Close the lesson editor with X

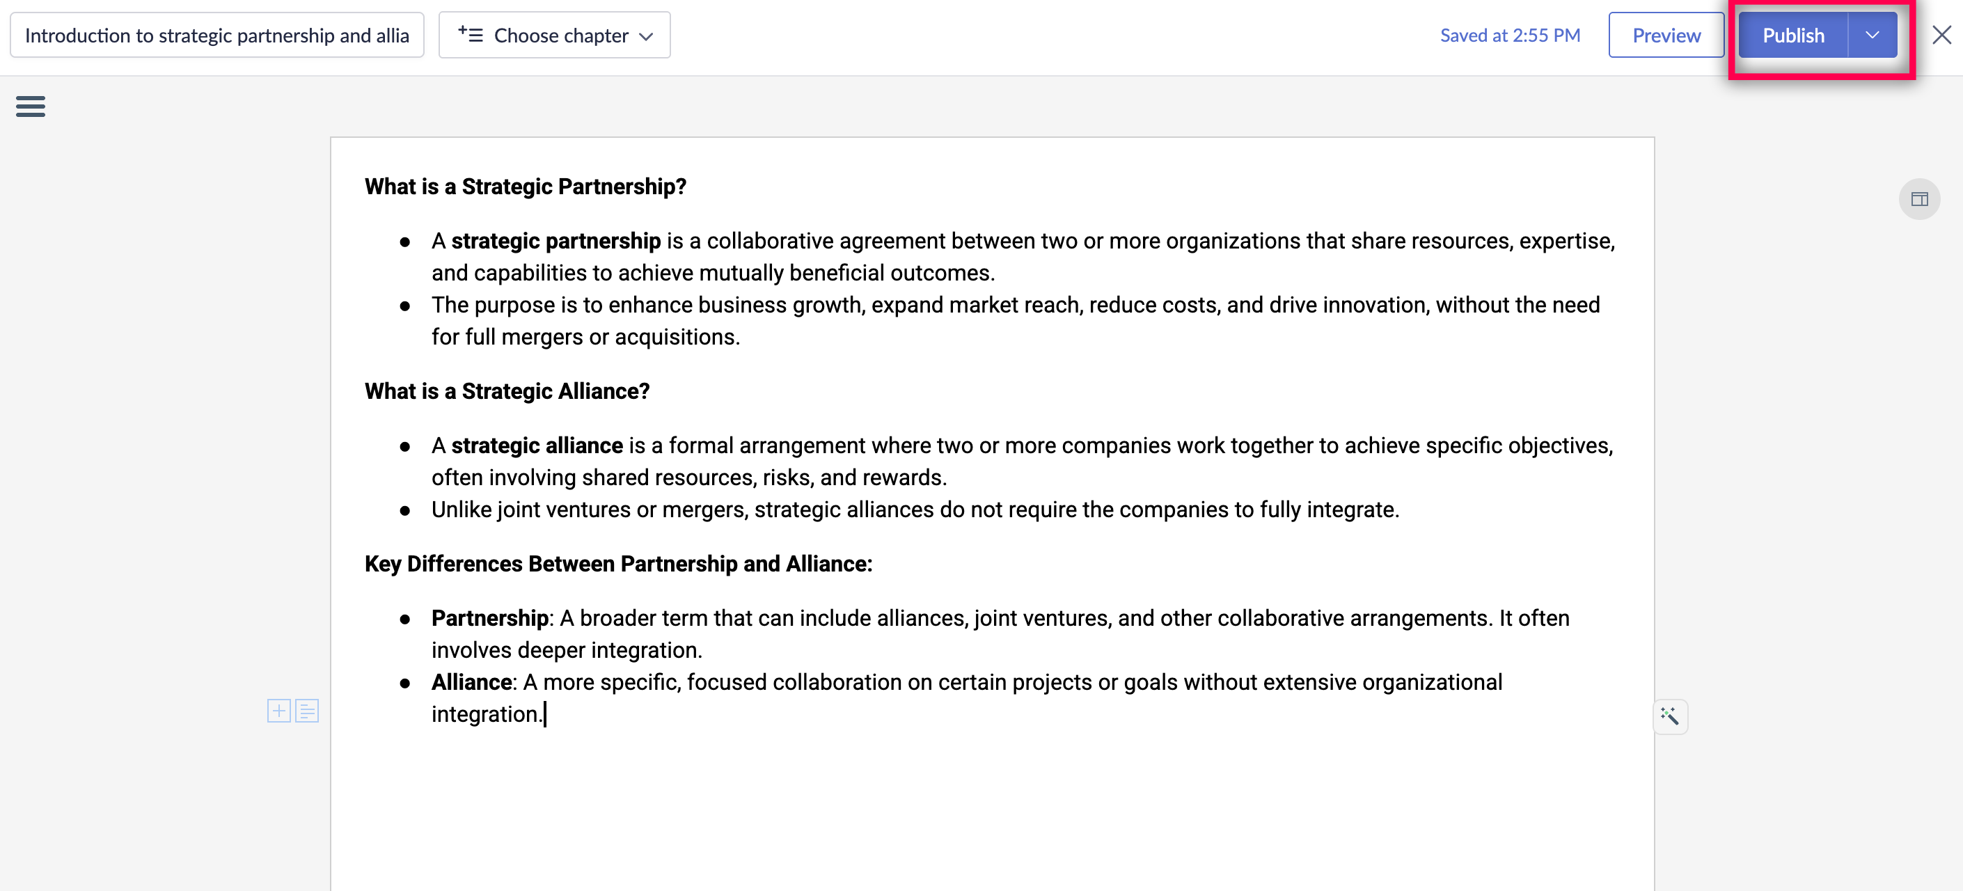coord(1941,35)
